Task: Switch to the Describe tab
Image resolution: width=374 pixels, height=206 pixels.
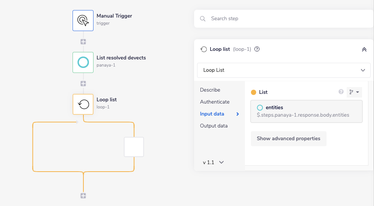Action: tap(210, 90)
